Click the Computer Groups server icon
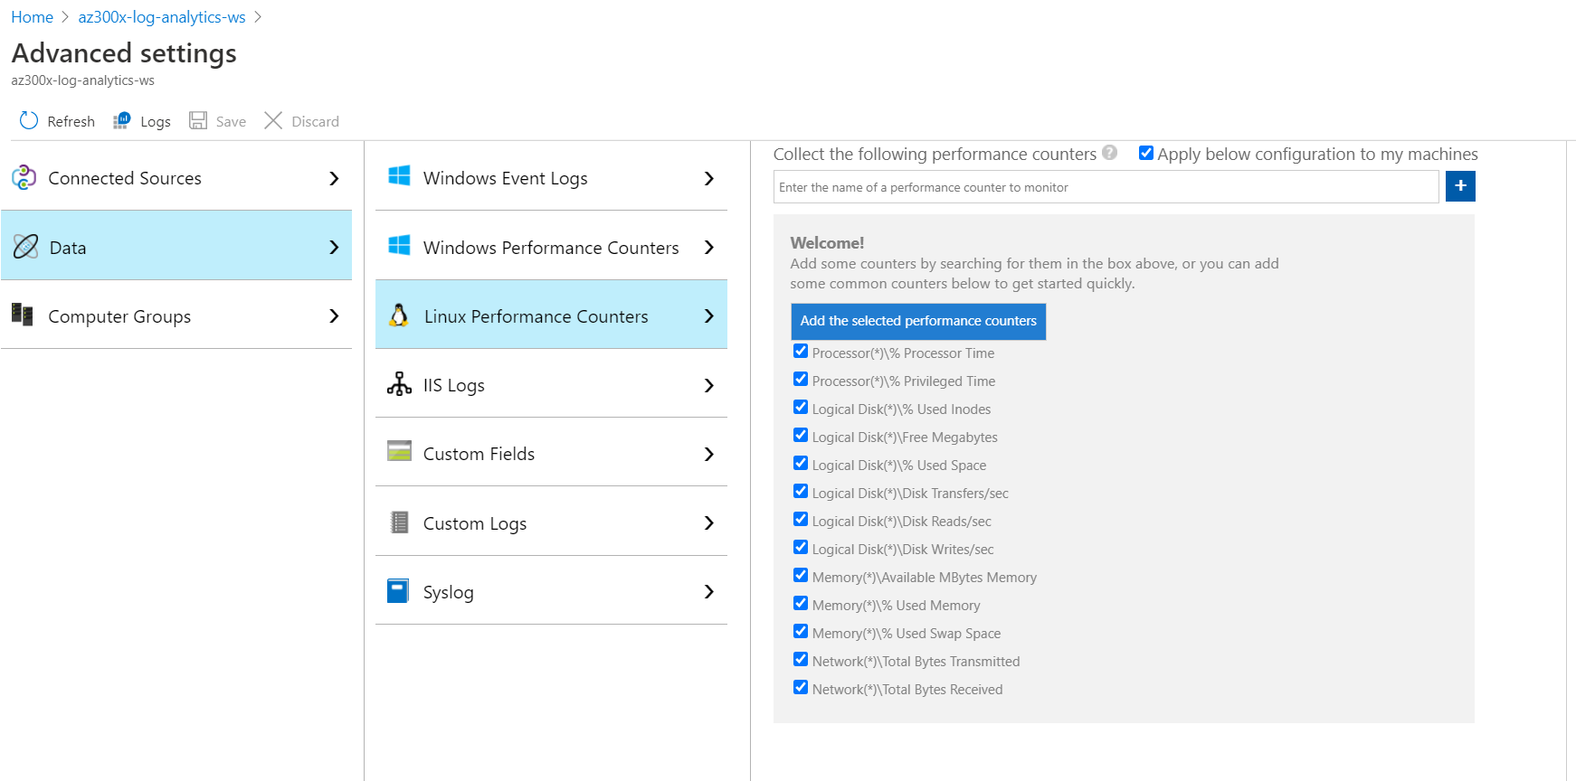The image size is (1576, 781). point(23,315)
